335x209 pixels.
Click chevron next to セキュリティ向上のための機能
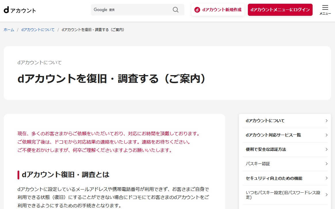click(x=326, y=178)
